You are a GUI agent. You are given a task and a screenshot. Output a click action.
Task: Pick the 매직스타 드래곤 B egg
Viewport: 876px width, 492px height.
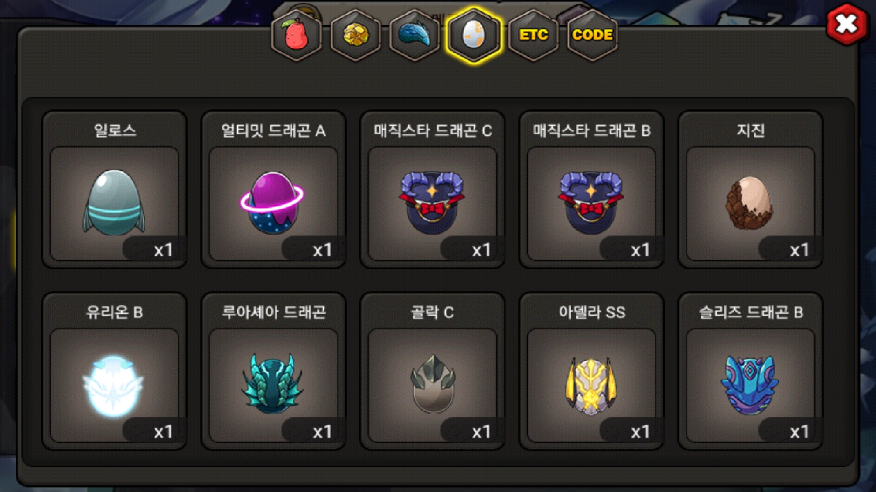click(591, 203)
